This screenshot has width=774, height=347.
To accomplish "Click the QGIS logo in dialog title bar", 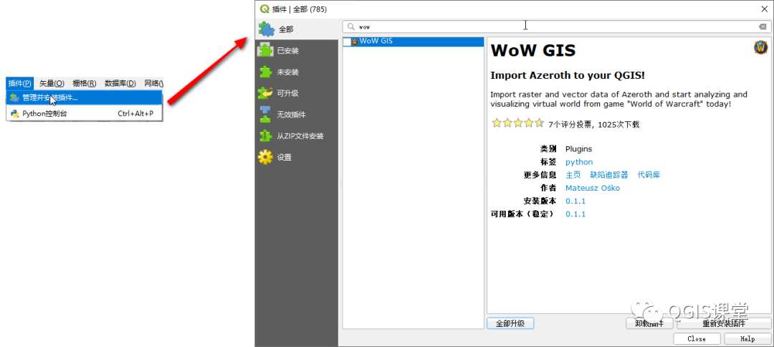I will [x=264, y=9].
